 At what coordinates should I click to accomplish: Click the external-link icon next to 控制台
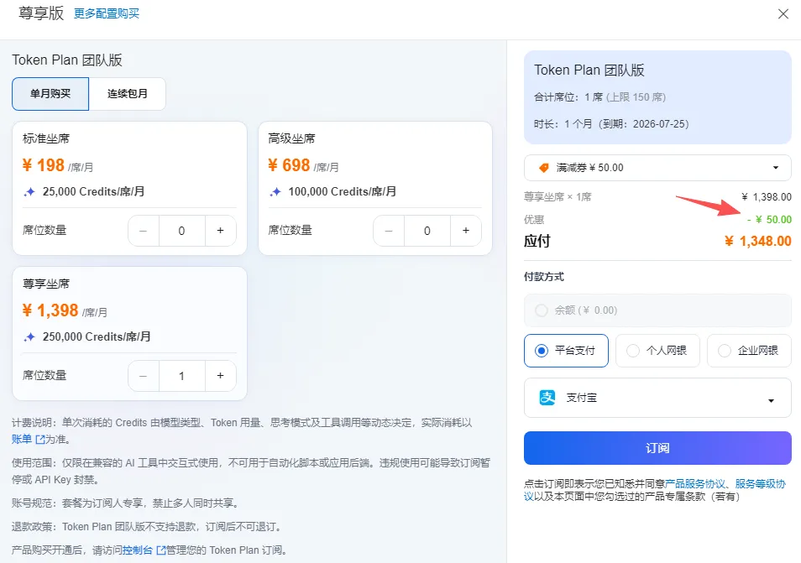tap(161, 550)
